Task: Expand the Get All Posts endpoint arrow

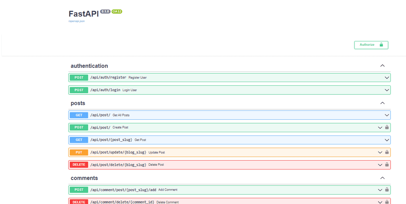Action: tap(387, 115)
